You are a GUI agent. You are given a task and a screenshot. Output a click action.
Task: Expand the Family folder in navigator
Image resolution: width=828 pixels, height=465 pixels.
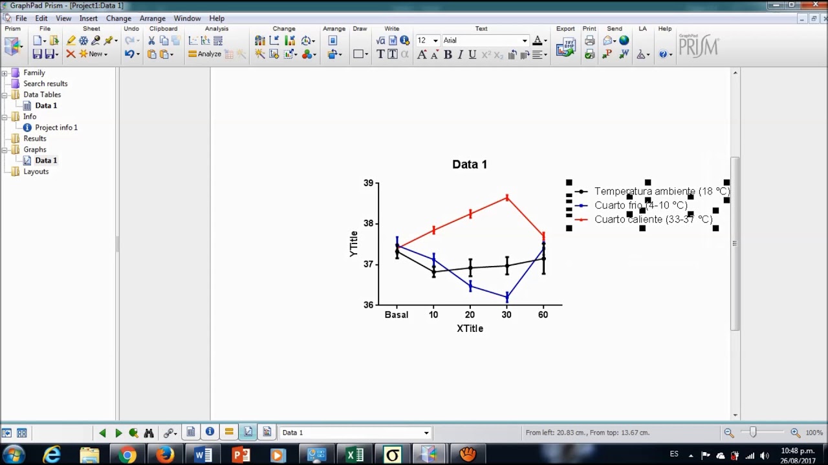click(5, 73)
